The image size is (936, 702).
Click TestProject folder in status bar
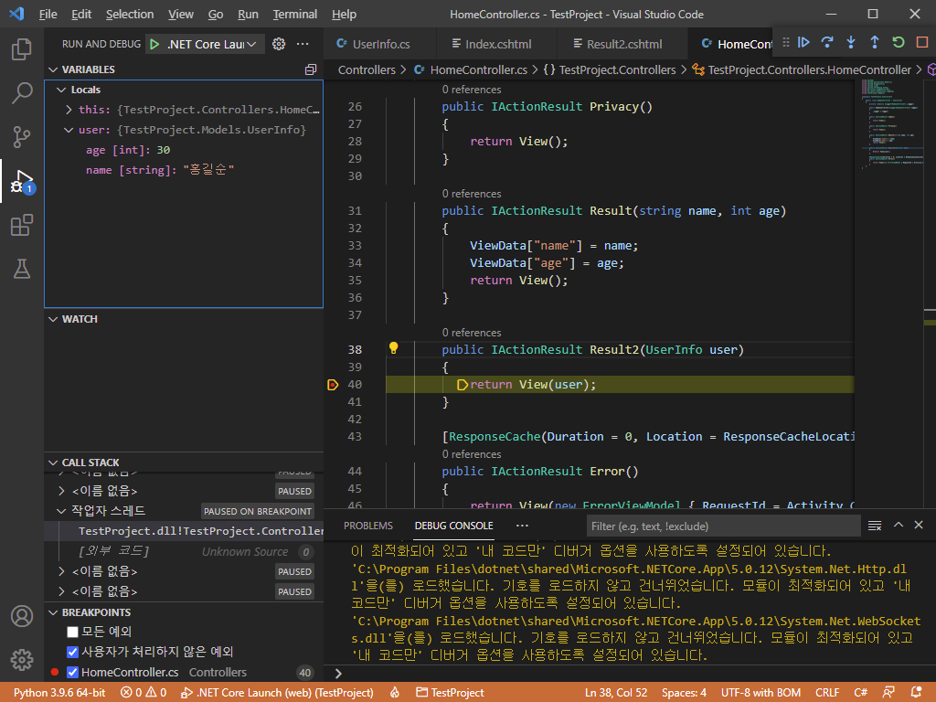(451, 693)
